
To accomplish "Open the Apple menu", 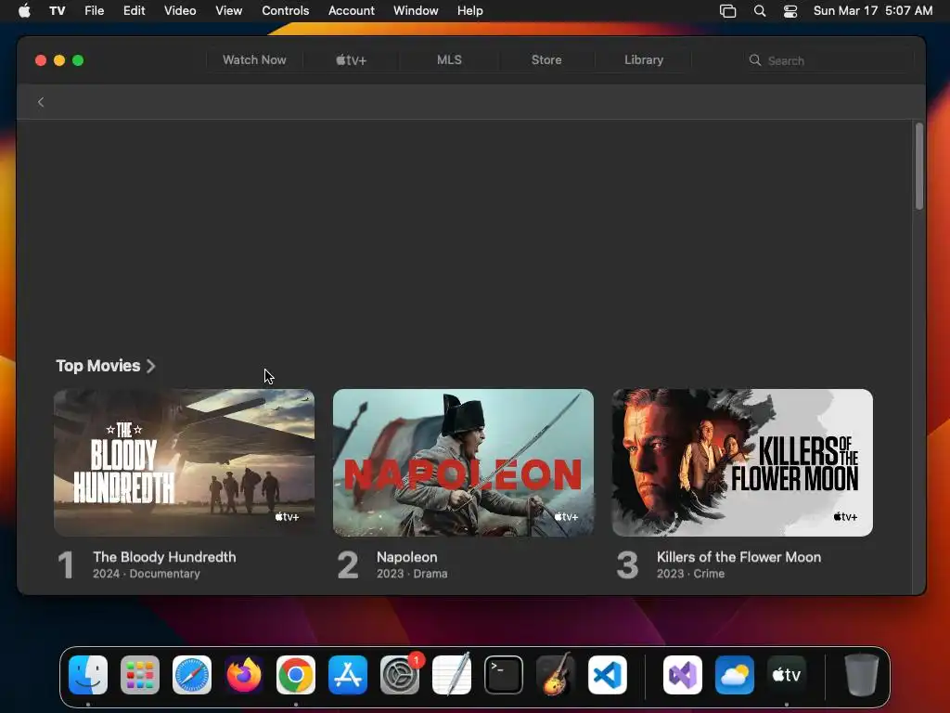I will 24,10.
